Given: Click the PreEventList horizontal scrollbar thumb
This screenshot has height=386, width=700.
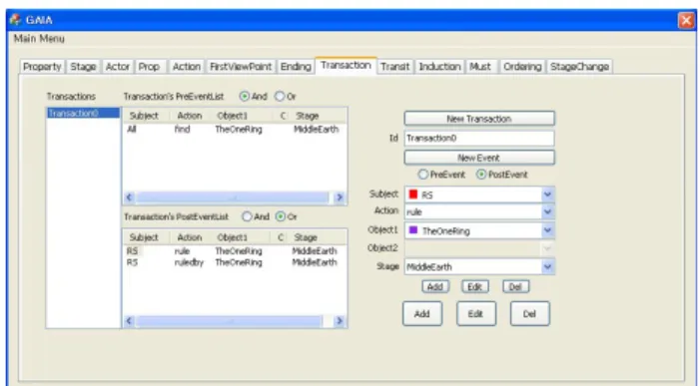Looking at the screenshot, I should pos(233,197).
